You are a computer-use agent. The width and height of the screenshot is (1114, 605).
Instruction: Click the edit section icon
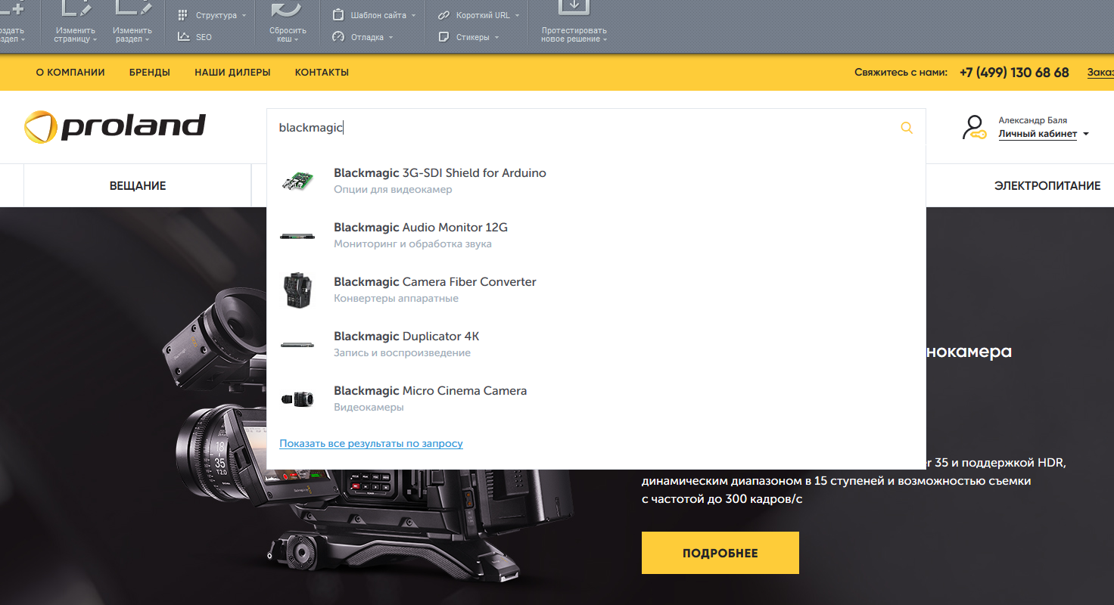pyautogui.click(x=132, y=9)
